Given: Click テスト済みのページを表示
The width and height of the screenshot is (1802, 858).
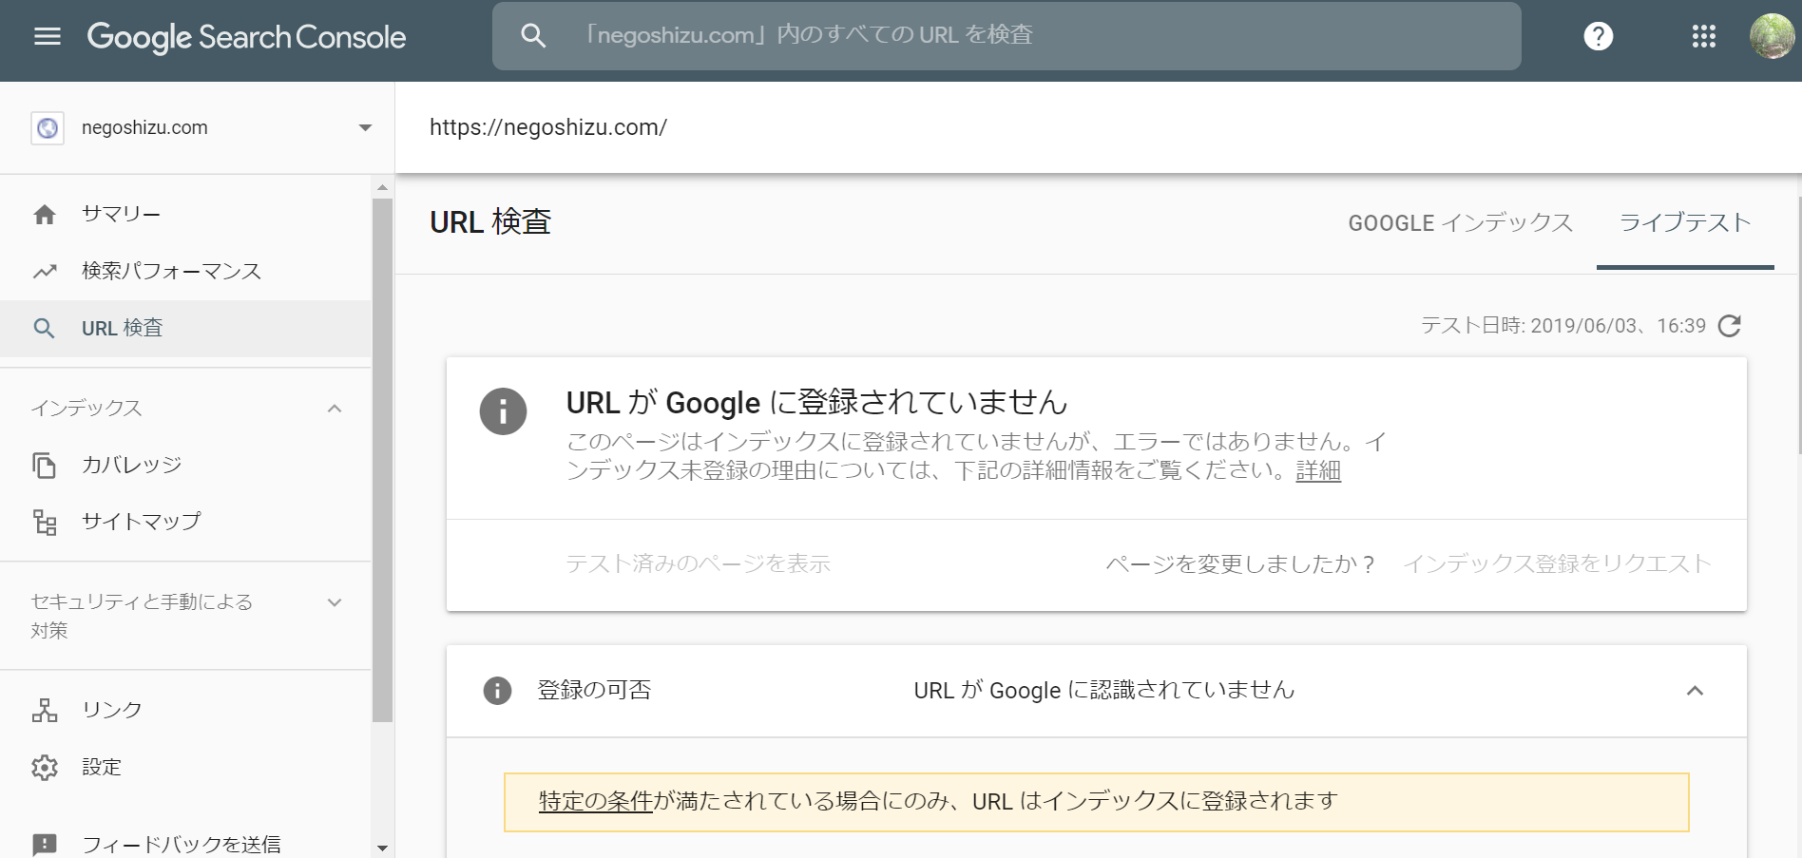Looking at the screenshot, I should point(698,564).
